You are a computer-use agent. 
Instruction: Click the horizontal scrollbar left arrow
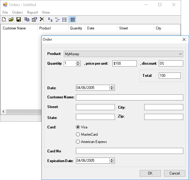[x=3, y=112]
